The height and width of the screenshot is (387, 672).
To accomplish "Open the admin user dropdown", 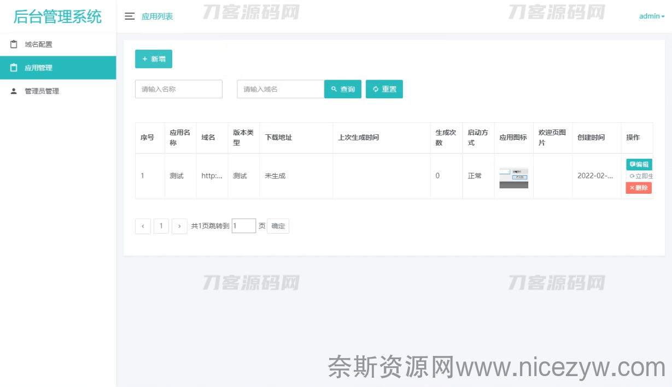I will pos(652,16).
